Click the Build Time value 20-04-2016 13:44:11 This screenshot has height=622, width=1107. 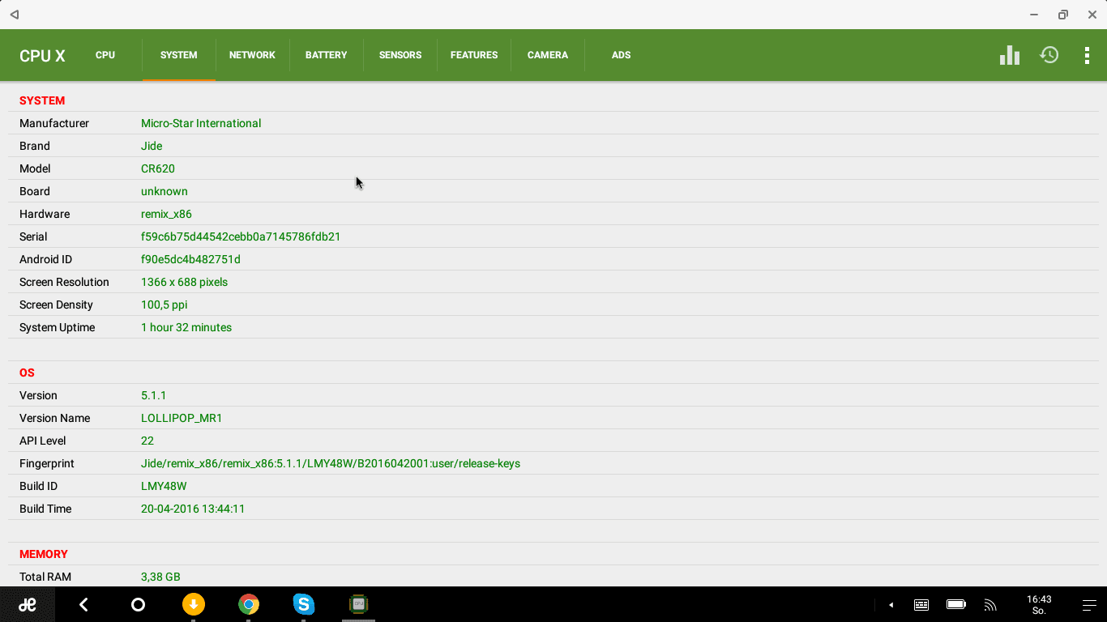pyautogui.click(x=193, y=509)
